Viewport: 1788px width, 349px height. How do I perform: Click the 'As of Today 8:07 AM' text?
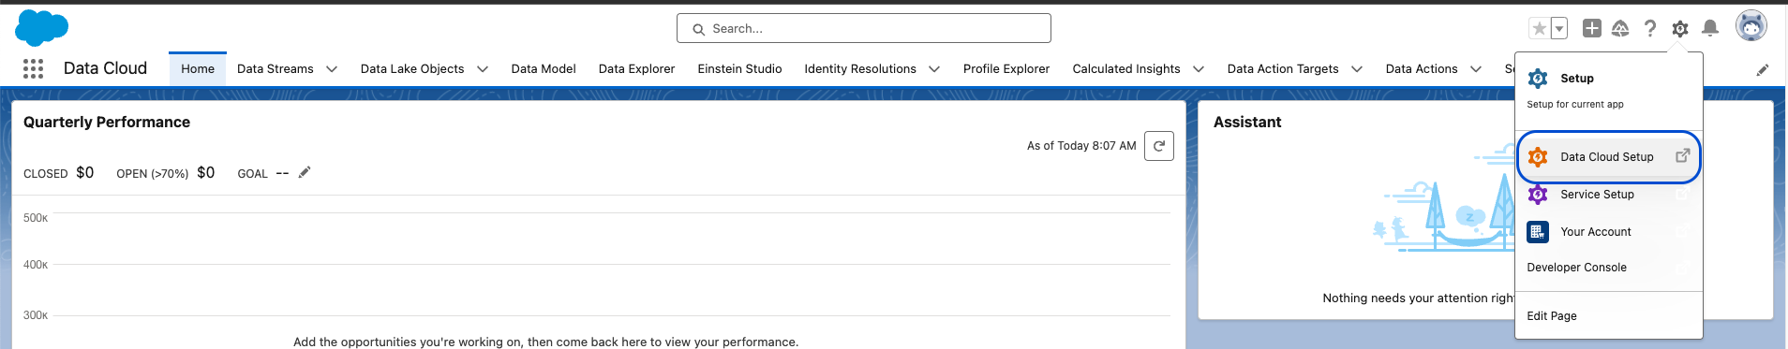click(1081, 146)
